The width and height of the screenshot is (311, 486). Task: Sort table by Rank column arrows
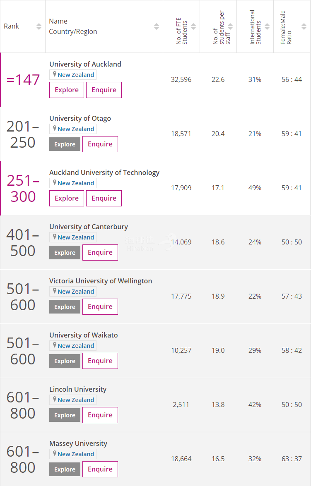[x=39, y=26]
